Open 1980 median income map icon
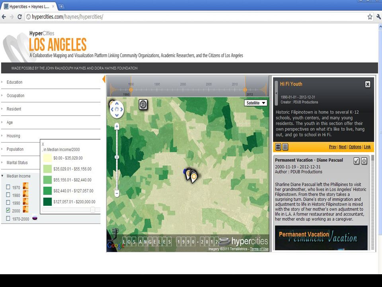The height and width of the screenshot is (287, 382). 25,194
